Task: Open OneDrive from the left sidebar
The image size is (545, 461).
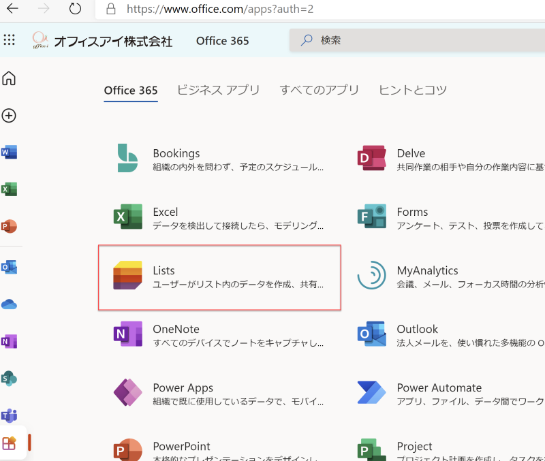Action: (x=9, y=304)
